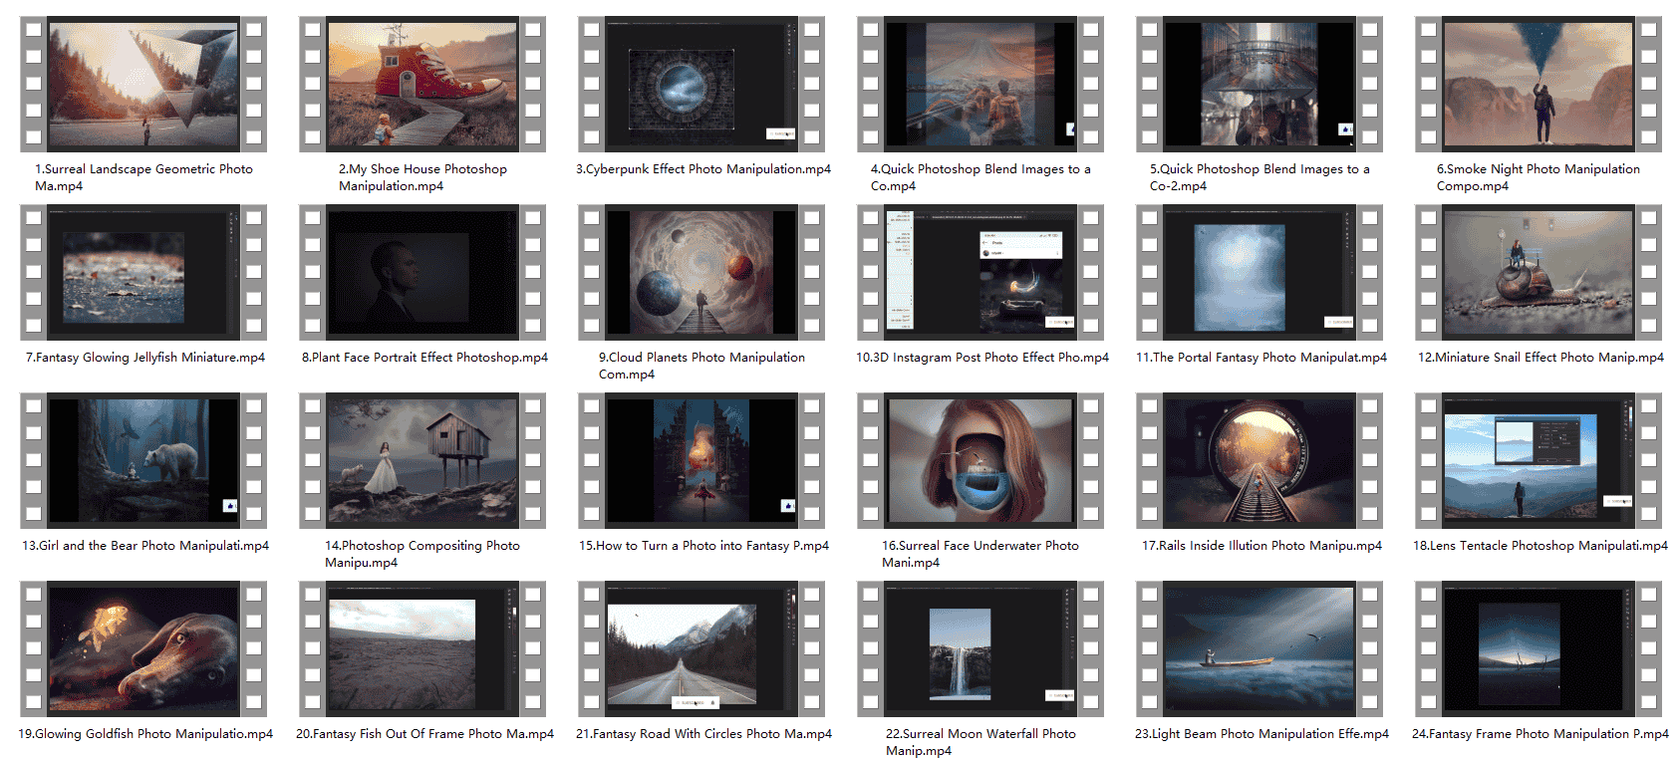1680x758 pixels.
Task: Open the Surreal Face Underwater thumbnail
Action: (x=980, y=460)
